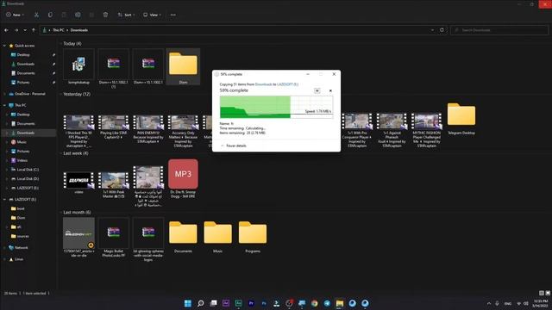Click the copy progress speed graph
The width and height of the screenshot is (552, 310).
tap(276, 107)
